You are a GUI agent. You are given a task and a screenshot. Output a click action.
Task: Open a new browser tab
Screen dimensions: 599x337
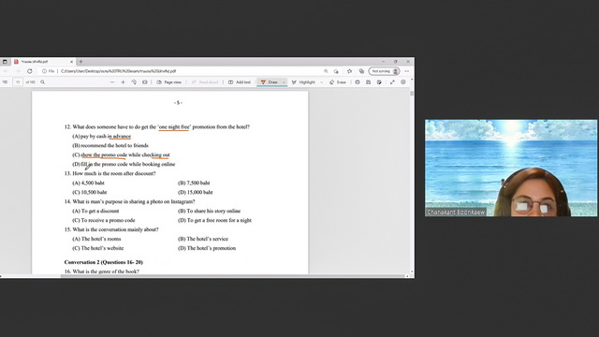pyautogui.click(x=80, y=62)
